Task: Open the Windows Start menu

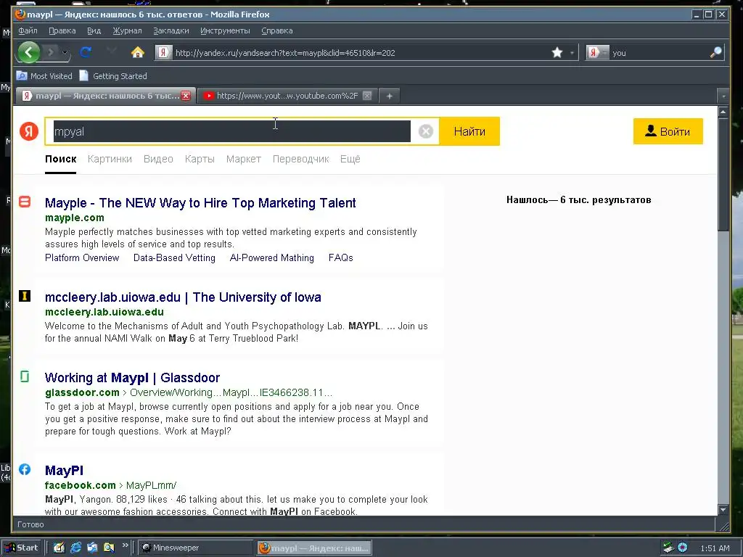Action: 22,548
